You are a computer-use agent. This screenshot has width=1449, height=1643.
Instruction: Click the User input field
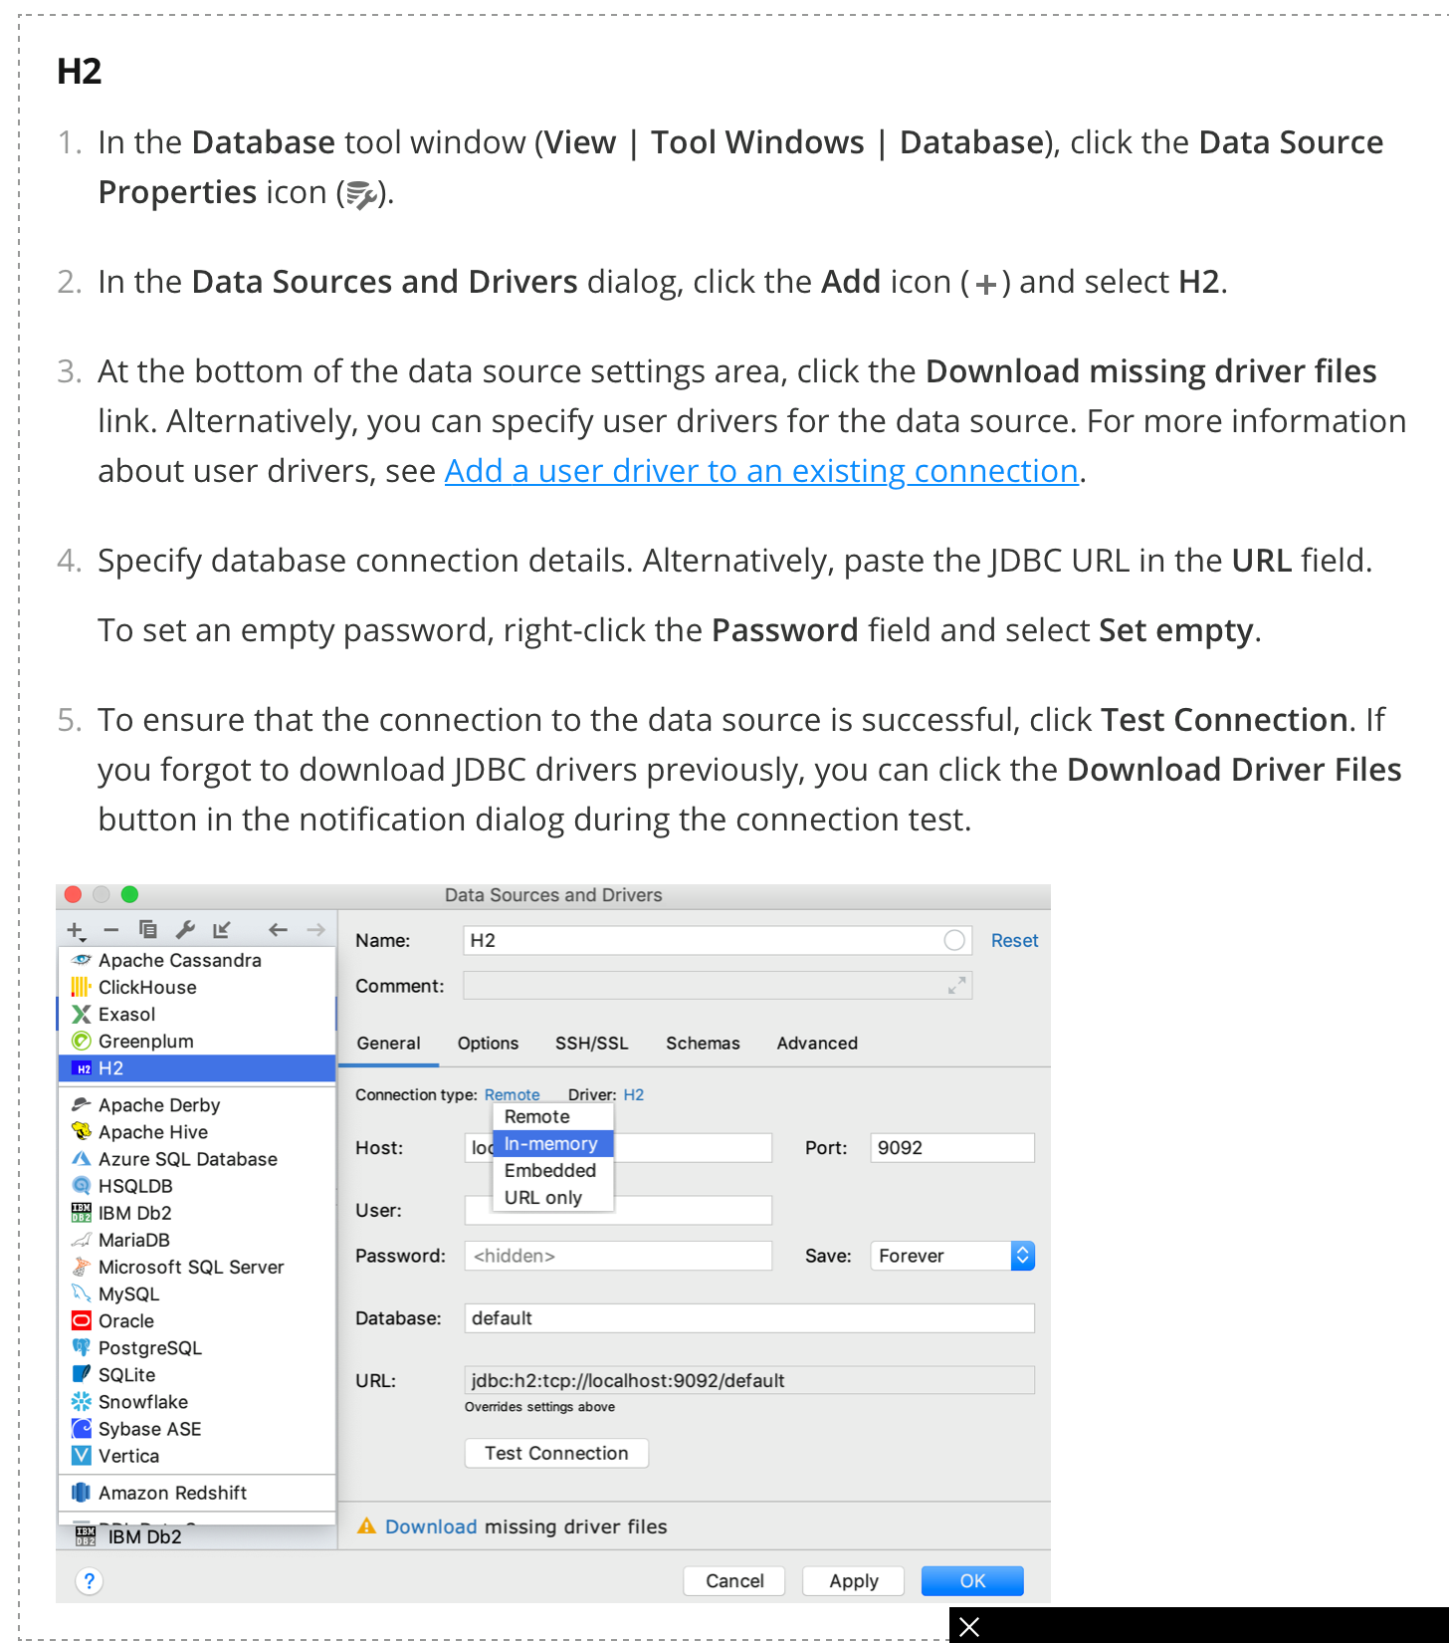point(618,1211)
